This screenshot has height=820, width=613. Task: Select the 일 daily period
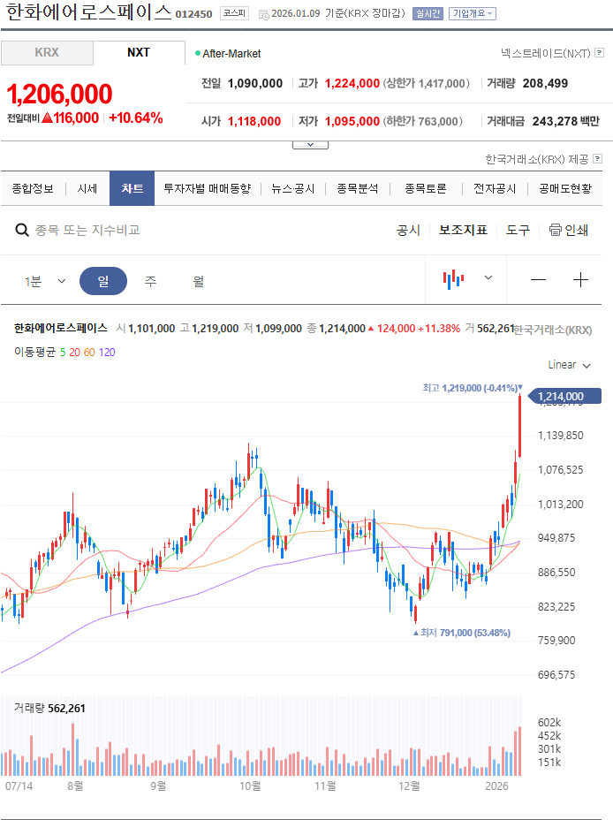click(x=103, y=281)
